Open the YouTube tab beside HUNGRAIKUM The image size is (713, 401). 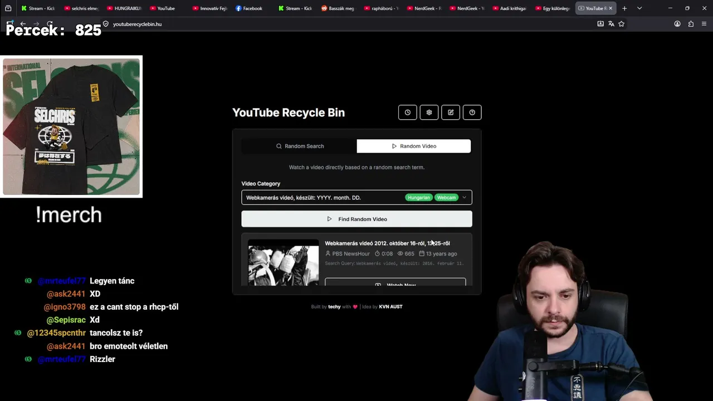click(x=167, y=8)
